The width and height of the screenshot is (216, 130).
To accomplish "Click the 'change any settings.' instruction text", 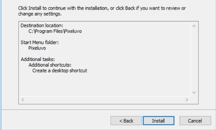I will click(40, 14).
